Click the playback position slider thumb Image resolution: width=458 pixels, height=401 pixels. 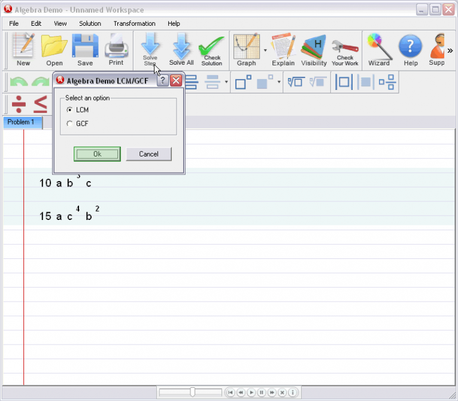[x=193, y=392]
